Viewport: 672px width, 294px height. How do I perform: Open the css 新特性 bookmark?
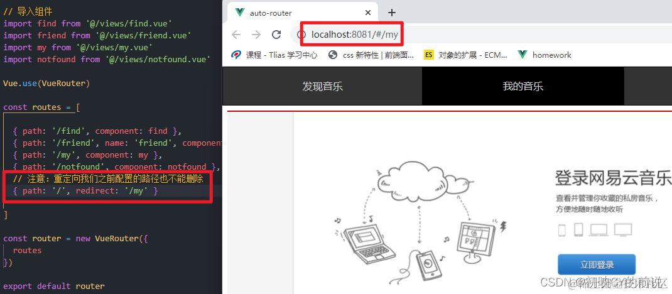[x=371, y=55]
